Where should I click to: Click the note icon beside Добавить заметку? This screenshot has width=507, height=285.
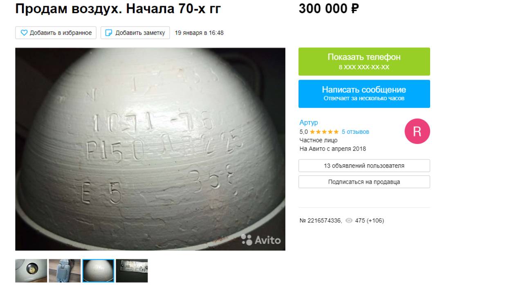click(108, 33)
